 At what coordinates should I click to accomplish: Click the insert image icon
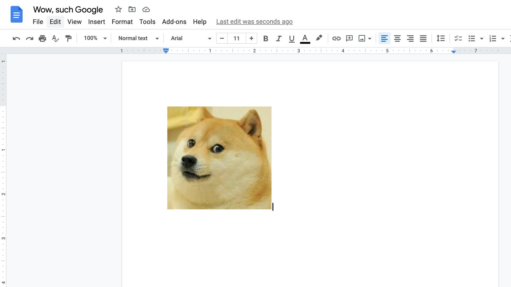tap(362, 38)
